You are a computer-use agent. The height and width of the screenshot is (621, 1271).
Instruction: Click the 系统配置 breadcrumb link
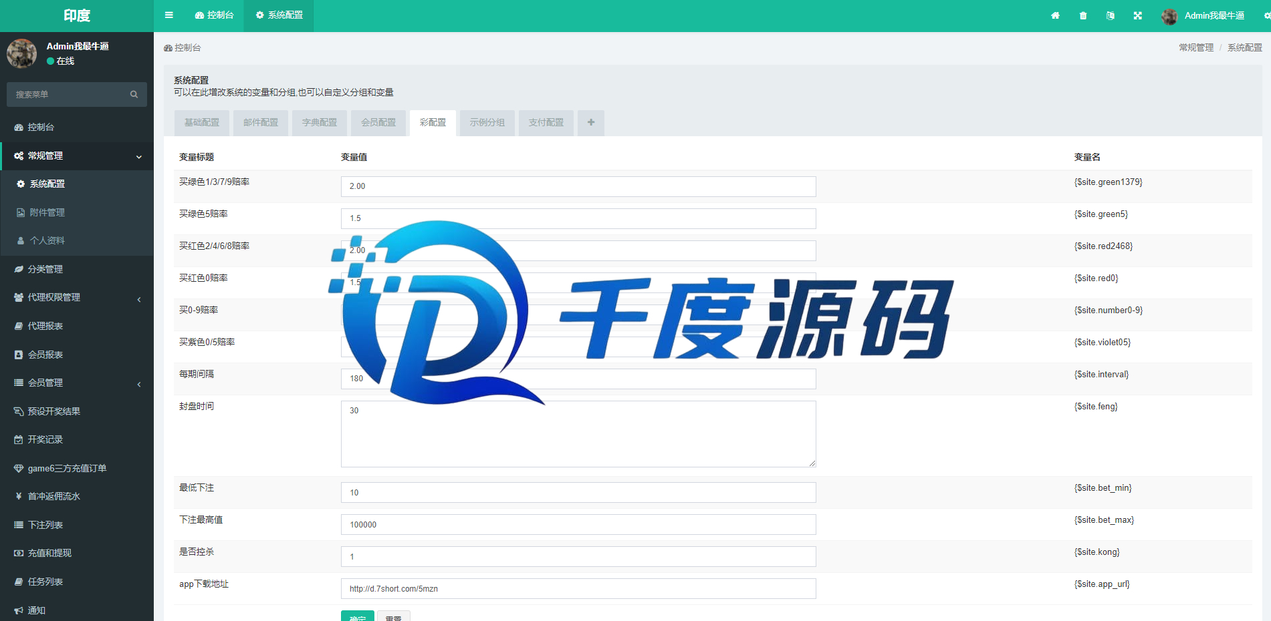pos(1245,47)
